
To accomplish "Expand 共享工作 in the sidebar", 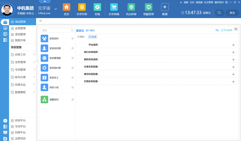I will pos(23,55).
